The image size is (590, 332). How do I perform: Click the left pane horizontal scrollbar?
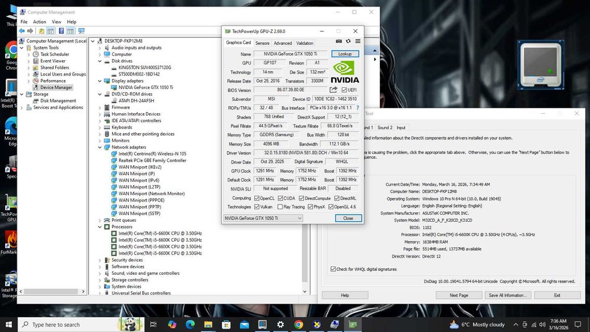point(51,291)
